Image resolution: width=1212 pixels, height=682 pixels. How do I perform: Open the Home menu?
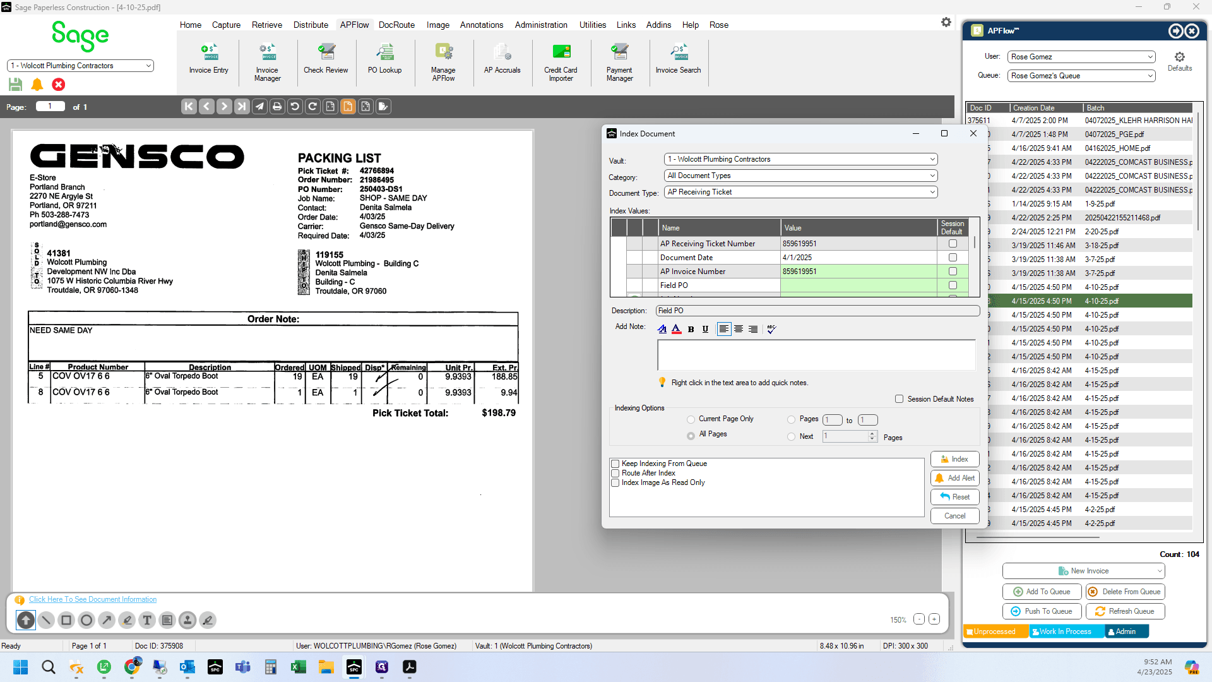click(x=191, y=25)
